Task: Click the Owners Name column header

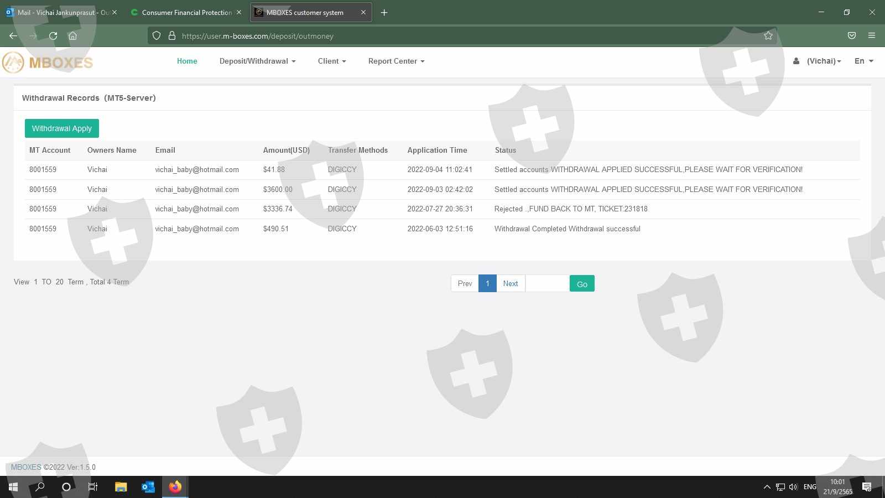Action: click(112, 150)
